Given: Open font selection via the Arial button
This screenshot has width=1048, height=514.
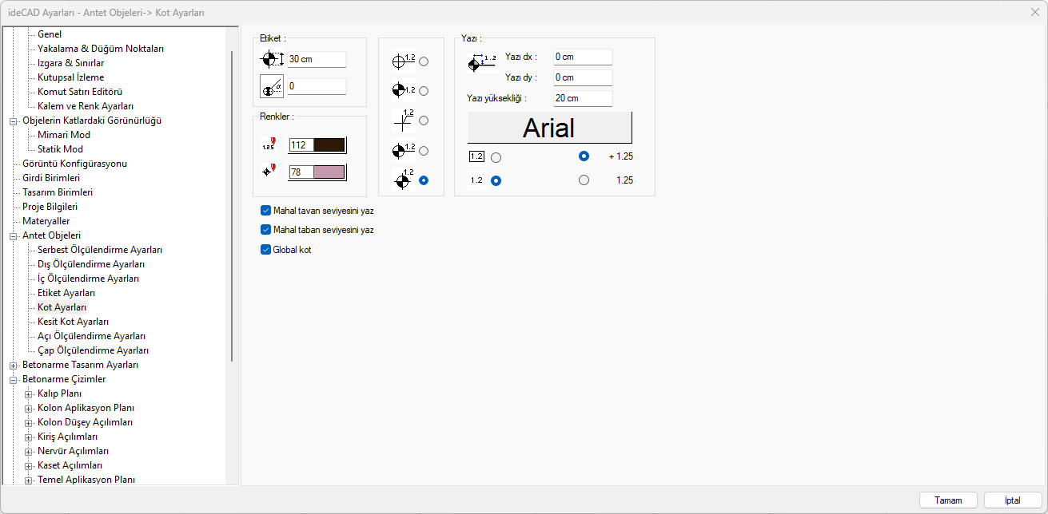Looking at the screenshot, I should [x=549, y=128].
